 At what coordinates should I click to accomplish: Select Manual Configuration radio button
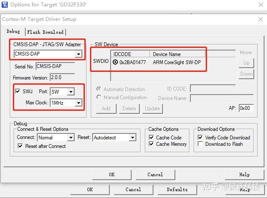click(99, 97)
